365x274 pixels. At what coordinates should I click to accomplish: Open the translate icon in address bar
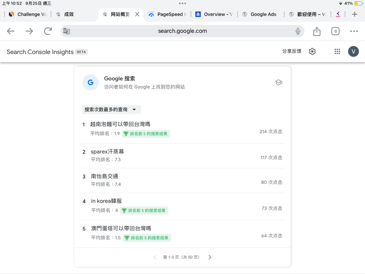(67, 31)
